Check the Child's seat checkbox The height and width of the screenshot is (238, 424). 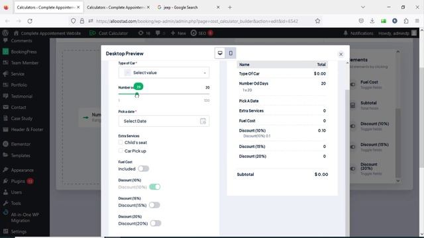pyautogui.click(x=121, y=142)
